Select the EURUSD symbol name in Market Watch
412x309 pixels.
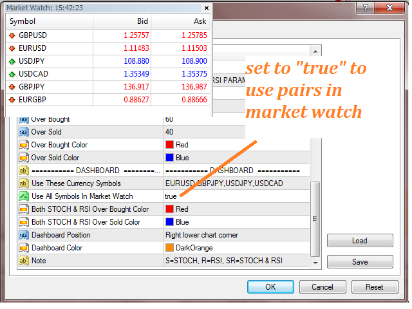tap(32, 48)
